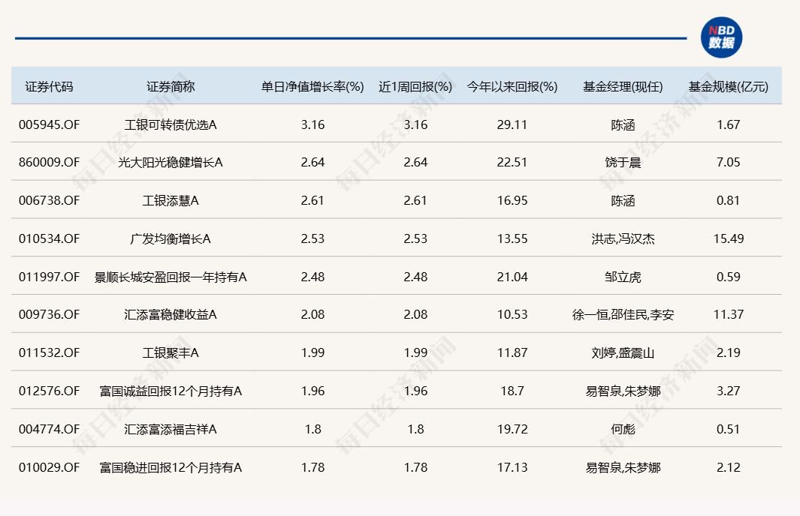
Task: Click the 29.11 year-to-date return cell
Action: pyautogui.click(x=512, y=124)
